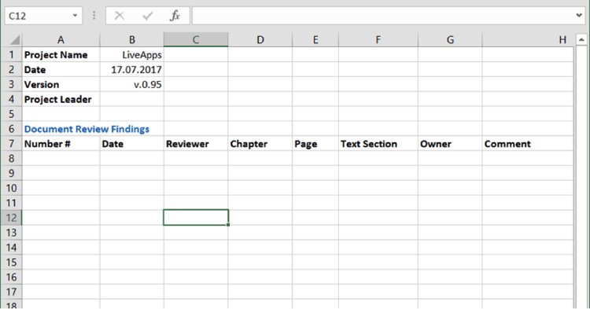Select row 1 header
Screen dimensions: 590x309
(11, 55)
